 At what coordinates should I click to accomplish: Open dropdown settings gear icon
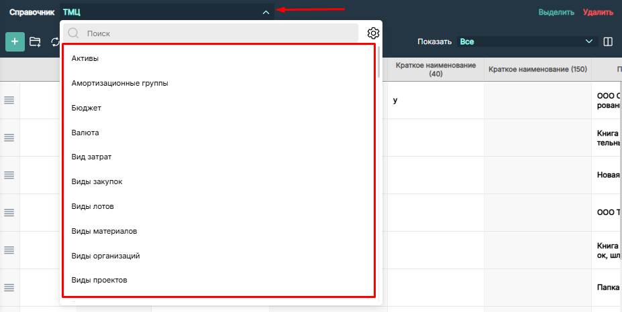(x=374, y=33)
